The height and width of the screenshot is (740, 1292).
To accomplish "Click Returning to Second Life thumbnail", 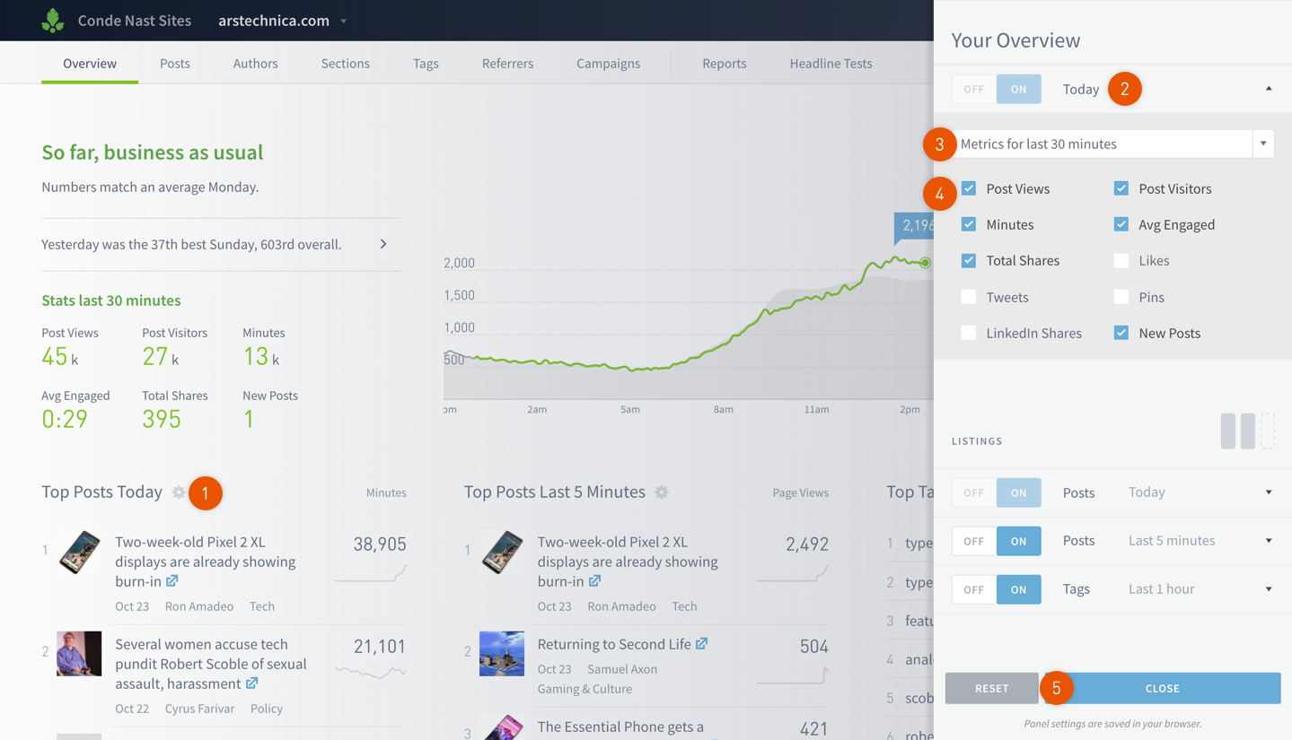I will (502, 653).
